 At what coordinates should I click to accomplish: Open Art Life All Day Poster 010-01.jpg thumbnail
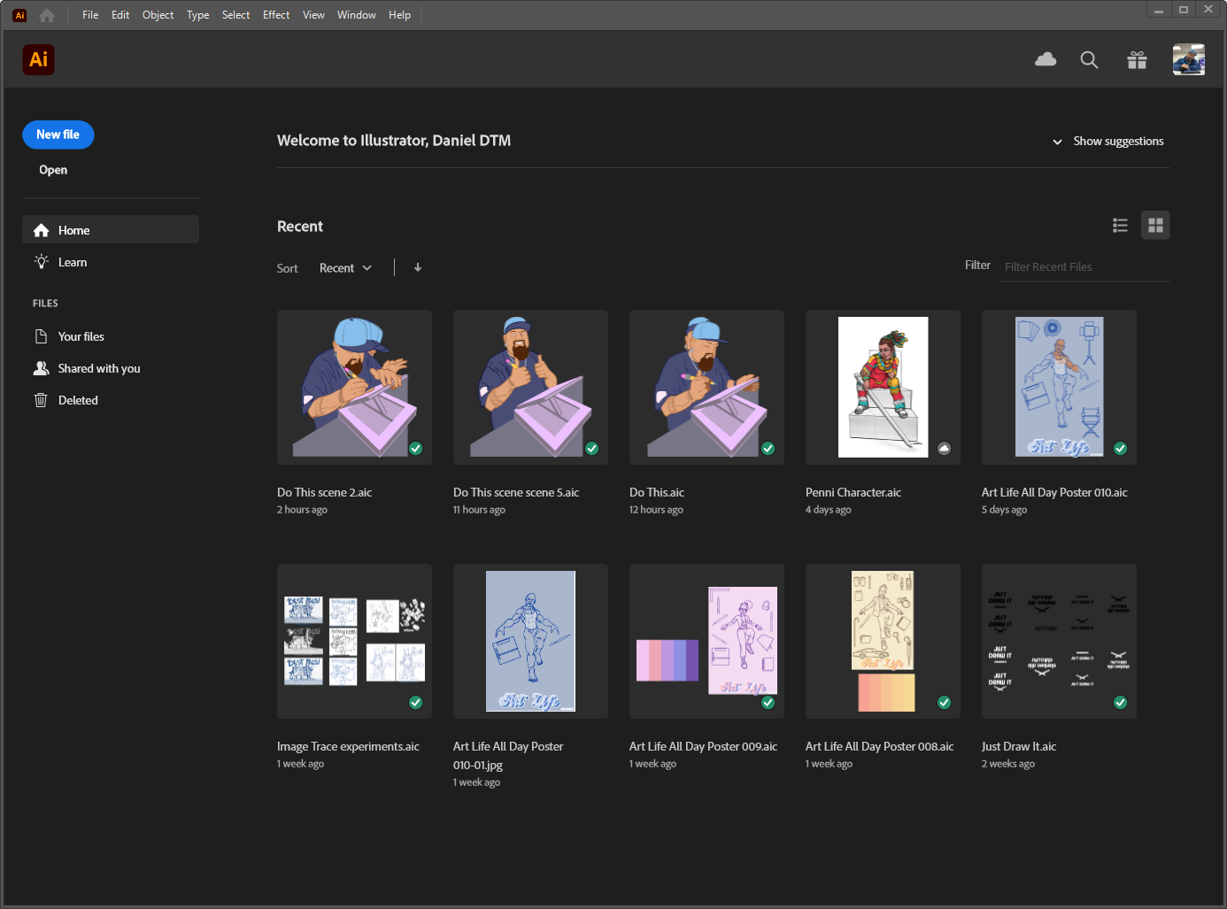[530, 641]
